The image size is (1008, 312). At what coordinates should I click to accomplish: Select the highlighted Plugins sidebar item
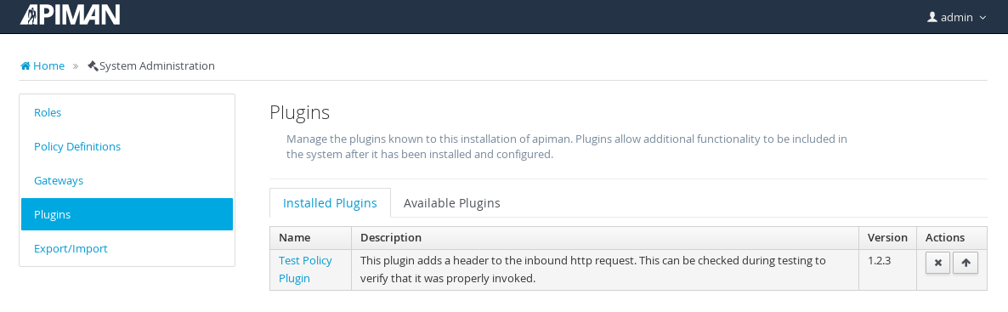point(127,214)
